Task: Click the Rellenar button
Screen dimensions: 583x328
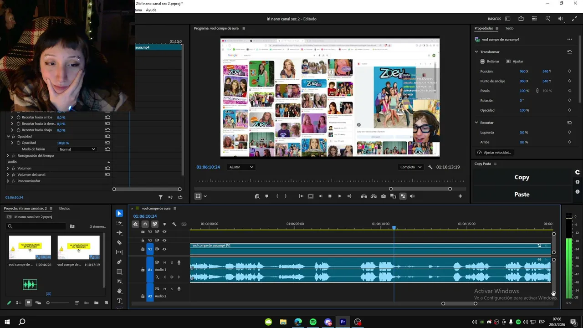Action: tap(490, 61)
